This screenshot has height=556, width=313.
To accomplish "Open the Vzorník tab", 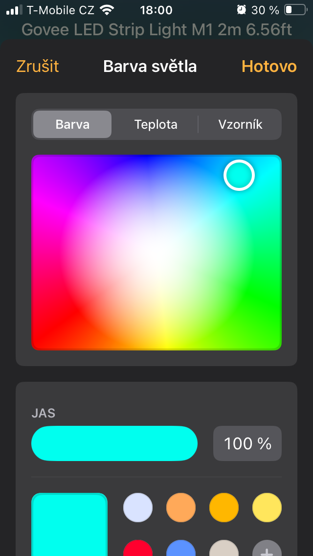I will coord(240,124).
